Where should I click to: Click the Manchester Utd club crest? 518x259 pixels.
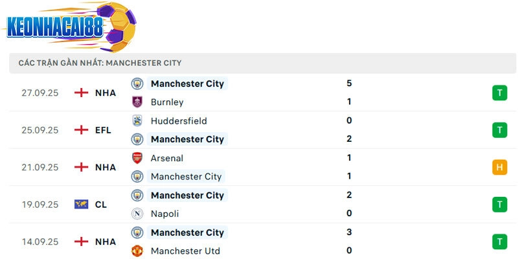[x=137, y=251]
